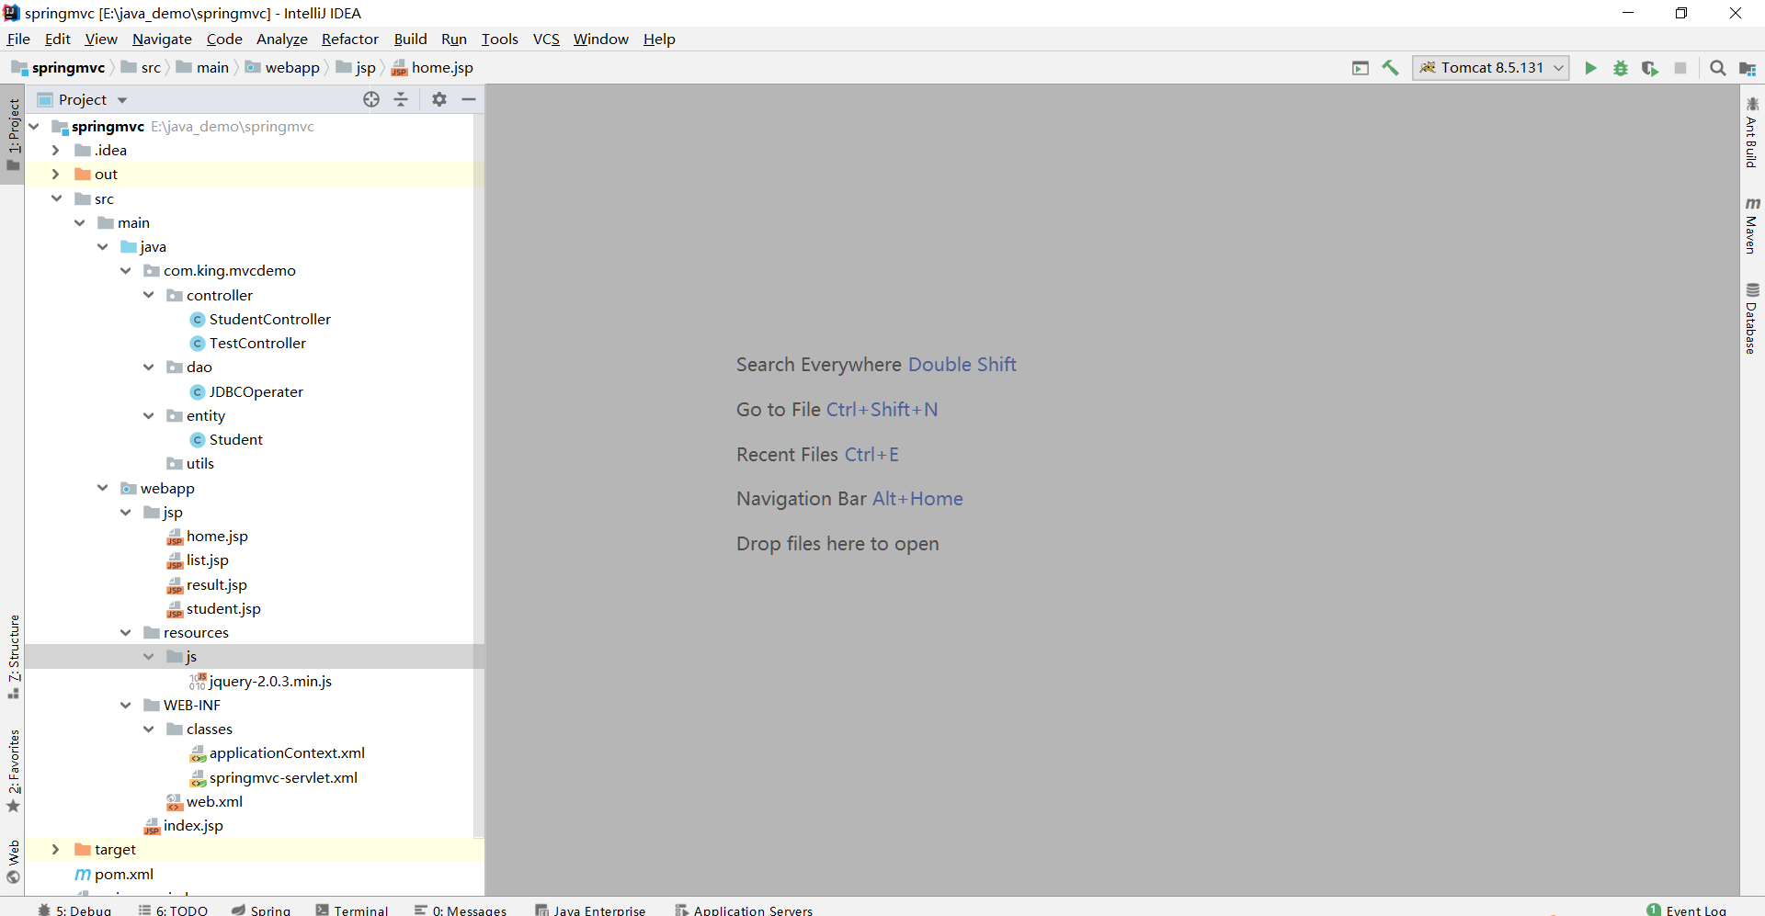Select the home.jsp breadcrumb in the navigation bar
Image resolution: width=1765 pixels, height=916 pixels.
442,67
